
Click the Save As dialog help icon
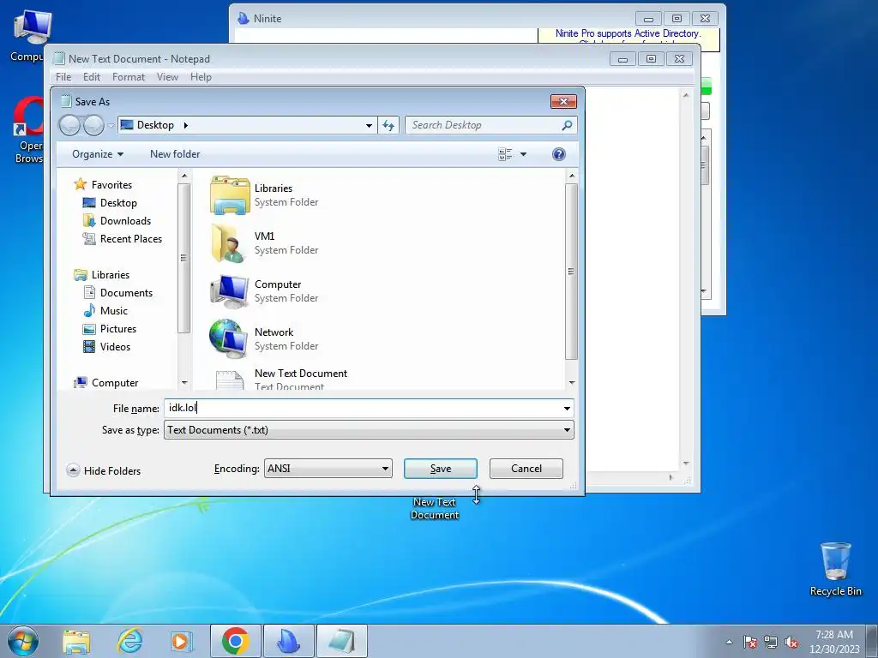(x=558, y=154)
